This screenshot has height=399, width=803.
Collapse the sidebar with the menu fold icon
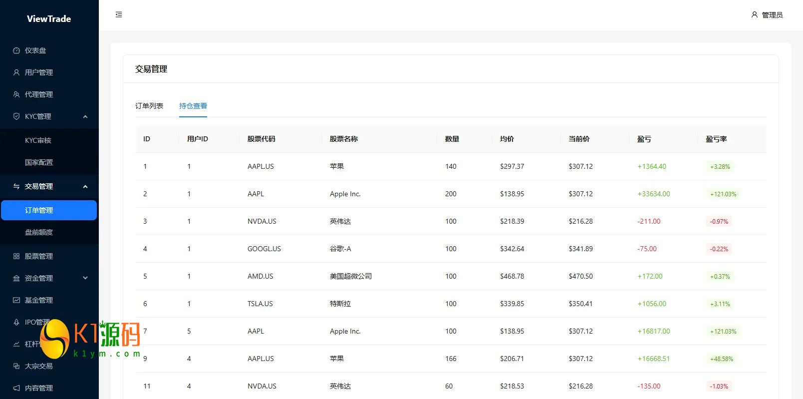119,14
